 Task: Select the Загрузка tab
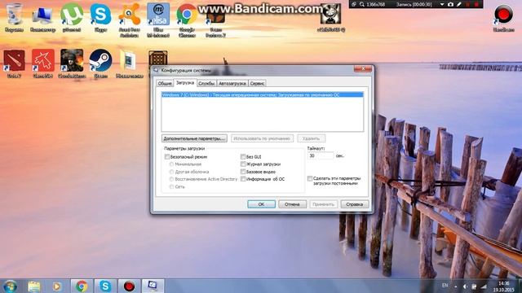tap(185, 83)
